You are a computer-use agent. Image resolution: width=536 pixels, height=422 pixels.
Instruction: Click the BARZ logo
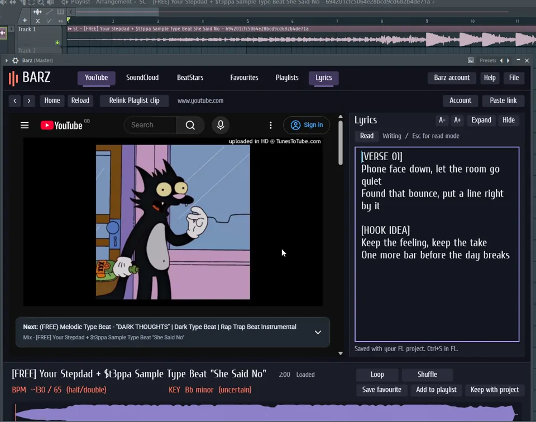tap(30, 78)
